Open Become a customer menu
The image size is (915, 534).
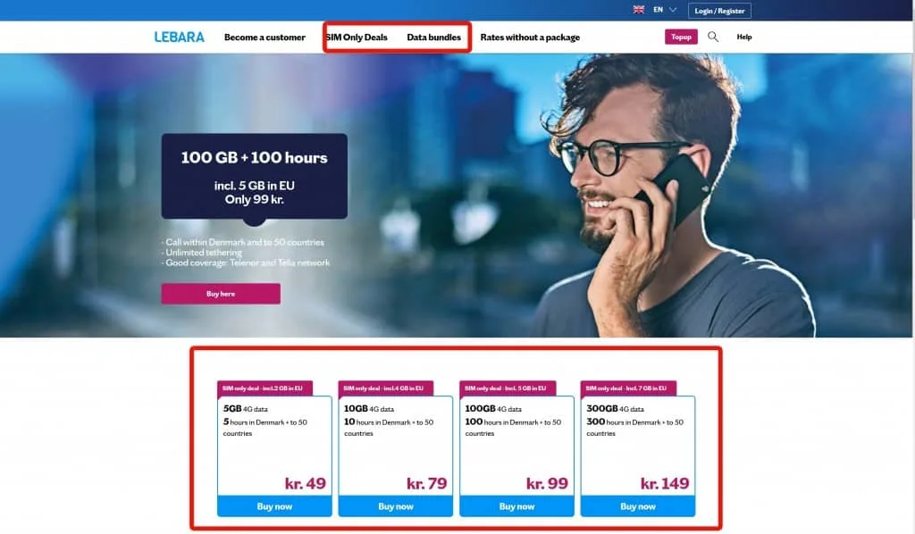coord(264,38)
